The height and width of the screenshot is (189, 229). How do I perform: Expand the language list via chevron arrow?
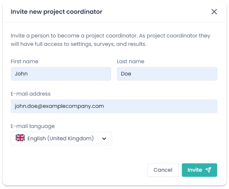pyautogui.click(x=104, y=139)
